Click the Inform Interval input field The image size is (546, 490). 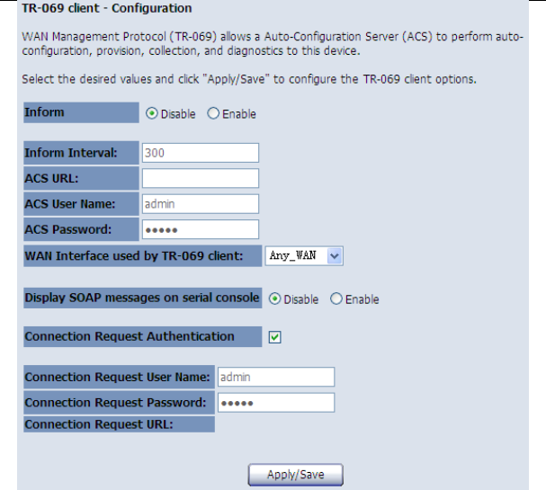click(x=200, y=153)
